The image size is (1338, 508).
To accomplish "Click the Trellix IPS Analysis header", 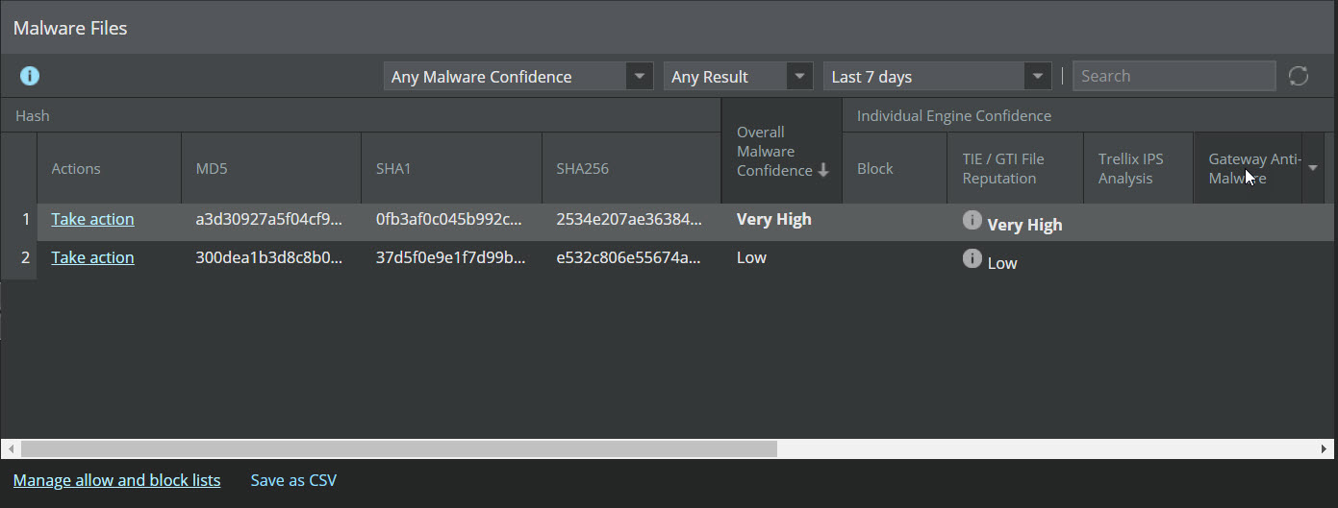I will [x=1138, y=168].
